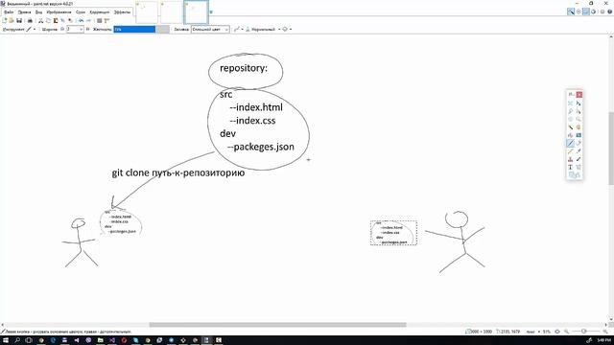Select the Text tool
The height and width of the screenshot is (345, 614).
(x=571, y=167)
